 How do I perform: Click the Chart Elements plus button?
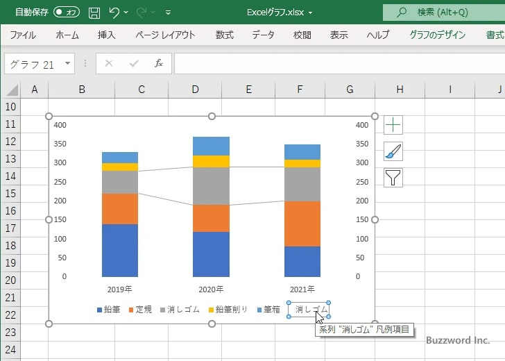point(393,125)
